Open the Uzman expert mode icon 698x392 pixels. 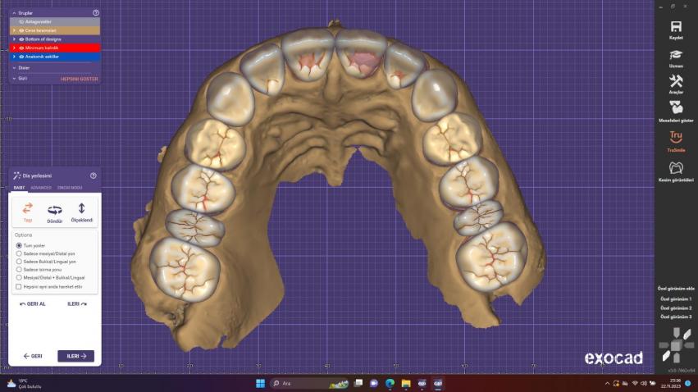pos(676,56)
